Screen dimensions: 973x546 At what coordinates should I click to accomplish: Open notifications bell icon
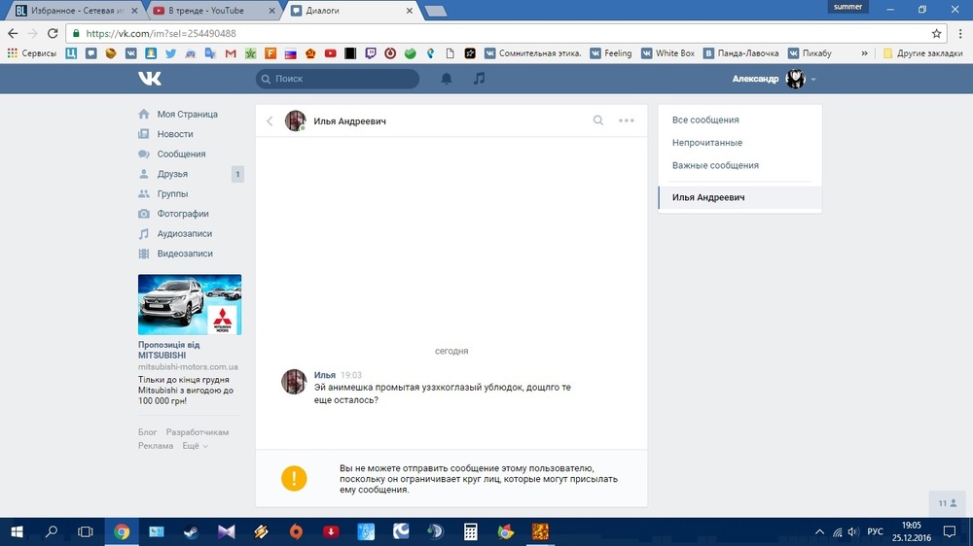(x=447, y=79)
